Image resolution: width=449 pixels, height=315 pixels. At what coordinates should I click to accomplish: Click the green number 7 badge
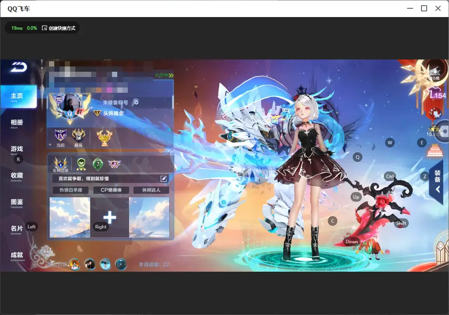point(98,164)
